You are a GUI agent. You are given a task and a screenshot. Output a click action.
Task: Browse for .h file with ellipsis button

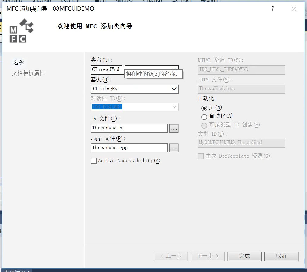pos(174,128)
